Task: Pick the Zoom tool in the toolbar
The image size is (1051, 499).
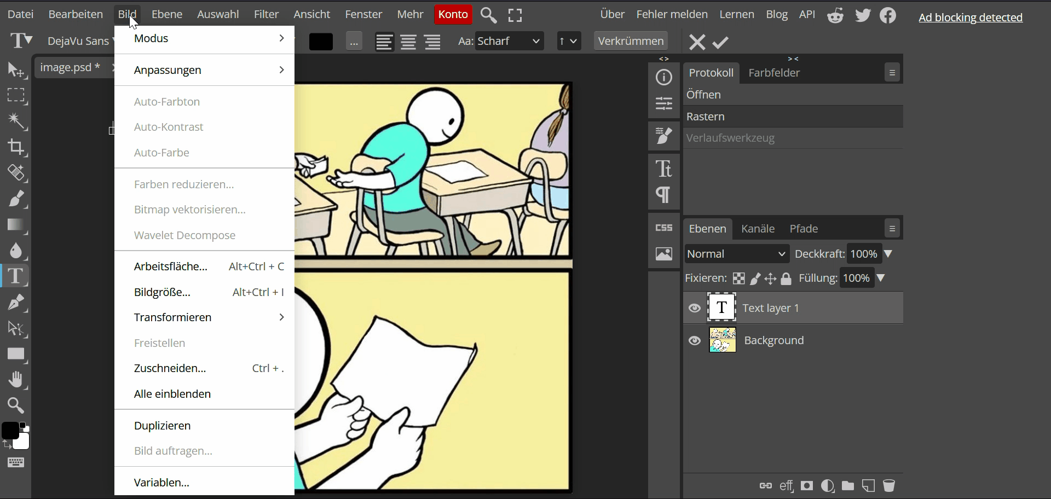Action: click(x=16, y=405)
